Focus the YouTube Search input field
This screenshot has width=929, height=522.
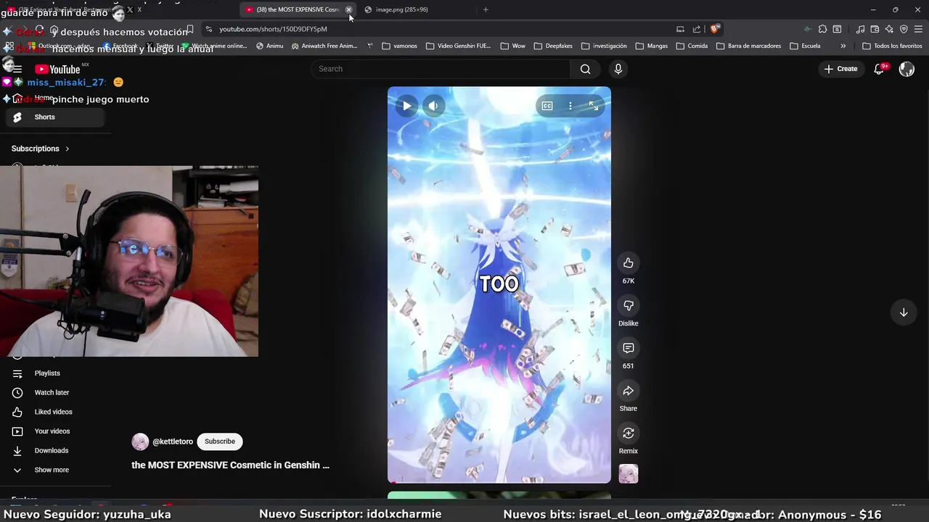(441, 69)
